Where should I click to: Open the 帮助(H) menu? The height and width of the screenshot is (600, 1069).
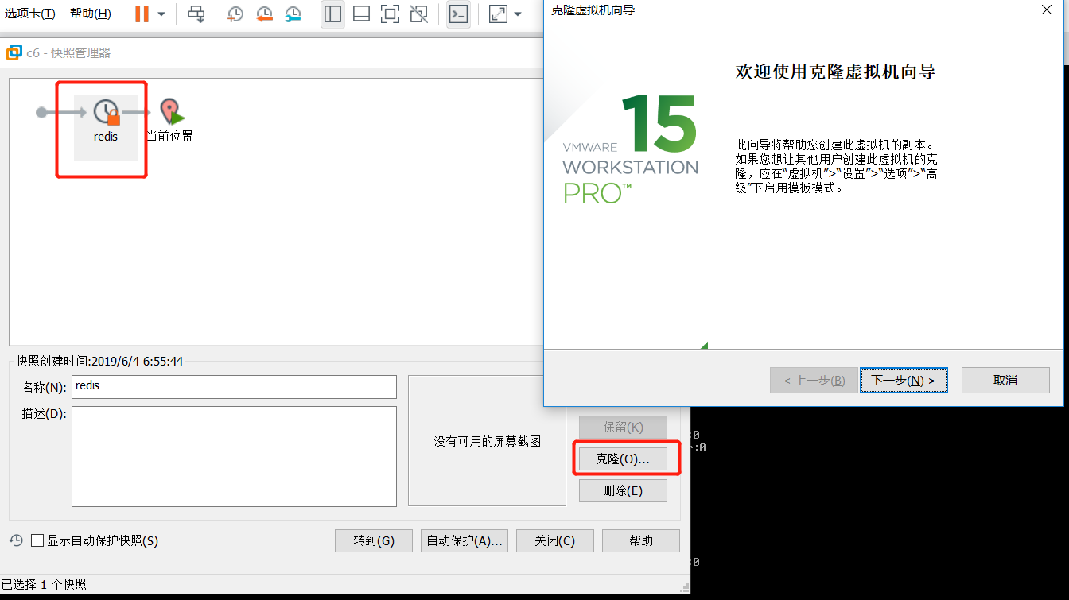[x=90, y=14]
